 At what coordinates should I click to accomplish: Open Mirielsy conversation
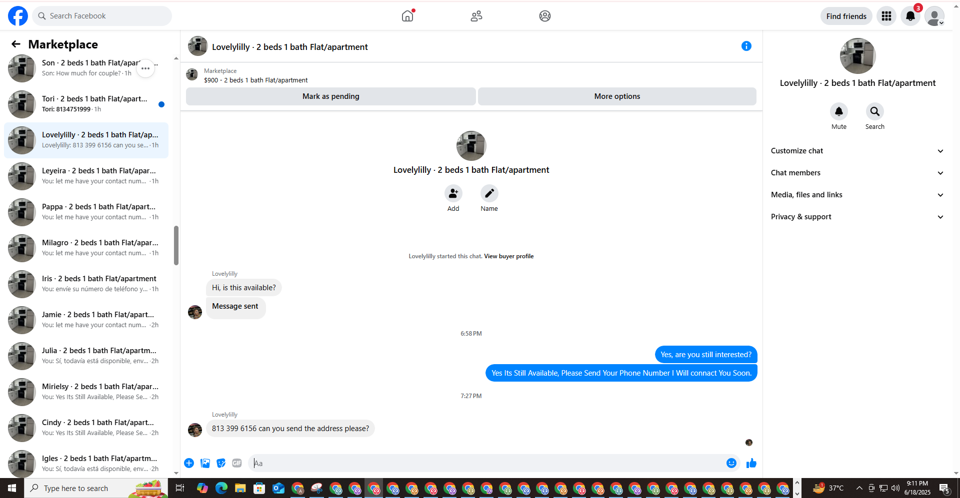coord(86,392)
